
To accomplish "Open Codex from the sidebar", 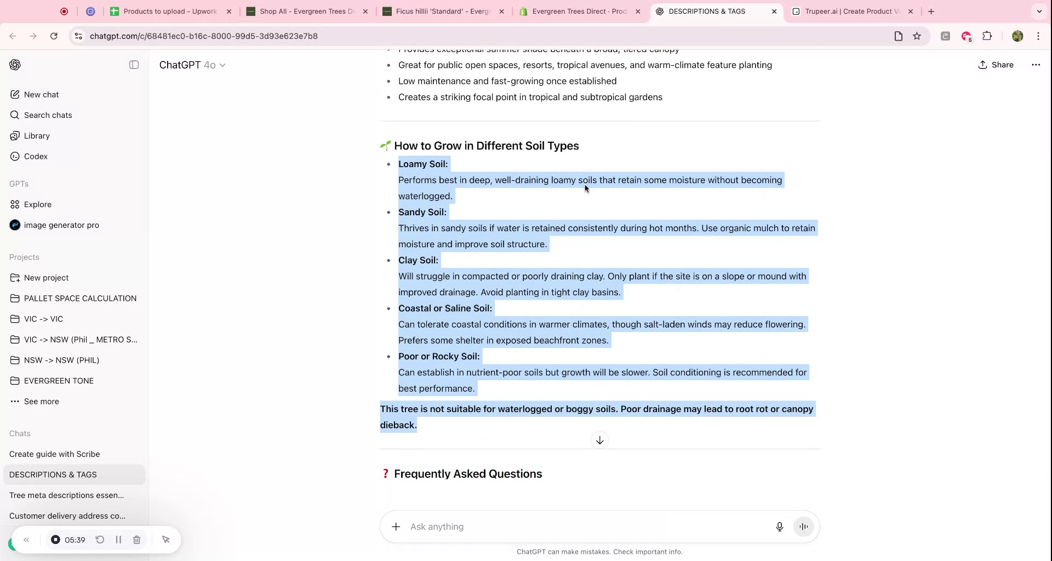I will pos(36,156).
